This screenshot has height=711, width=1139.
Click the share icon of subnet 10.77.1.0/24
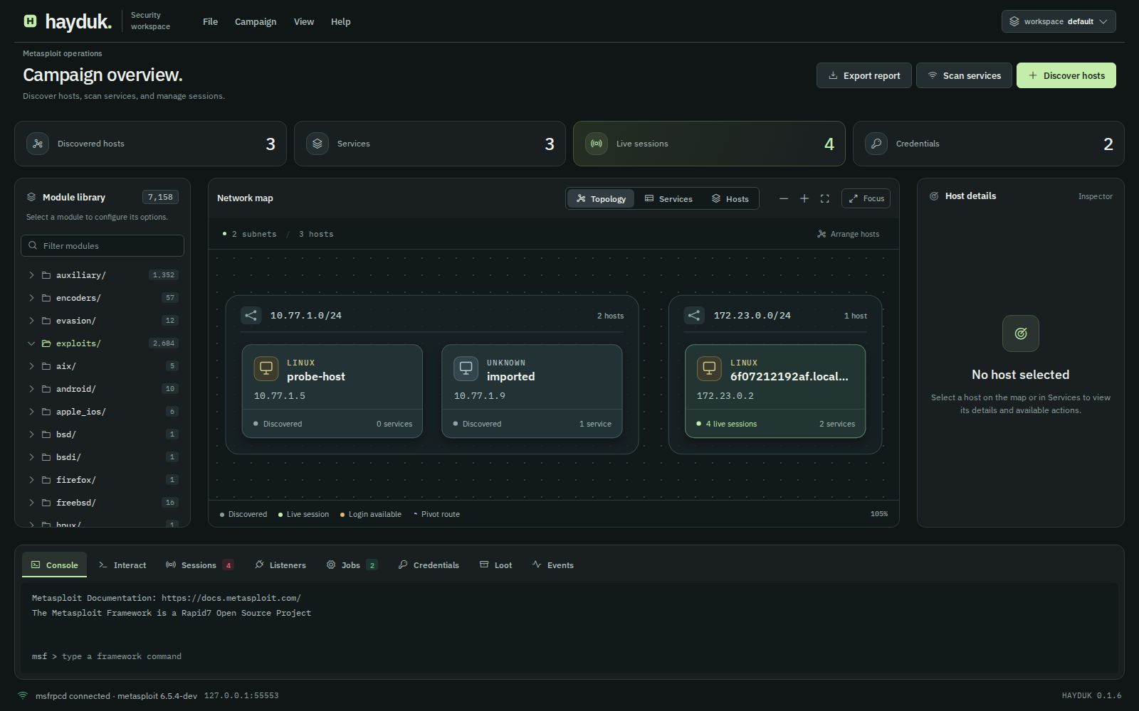251,315
